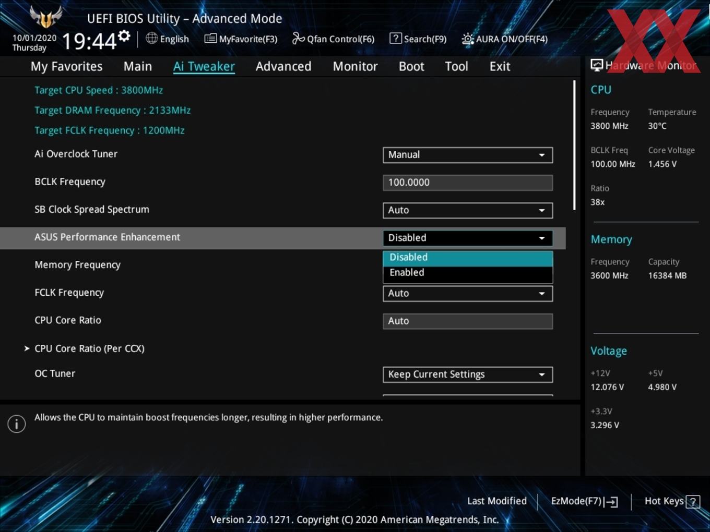Select the Ai Tweaker tab
Viewport: 710px width, 532px height.
[204, 66]
